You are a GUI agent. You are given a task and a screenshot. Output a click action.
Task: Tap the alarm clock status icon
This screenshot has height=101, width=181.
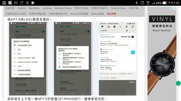click(142, 3)
